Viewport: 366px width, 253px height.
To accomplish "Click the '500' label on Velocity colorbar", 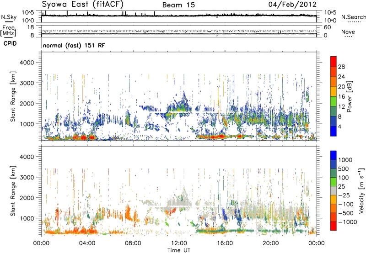I will (x=344, y=169).
